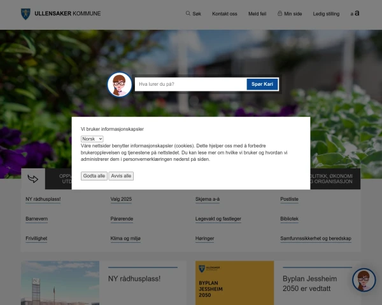382x305 pixels.
Task: Click ULLENSAKER KOMMUNE site title
Action: [67, 13]
